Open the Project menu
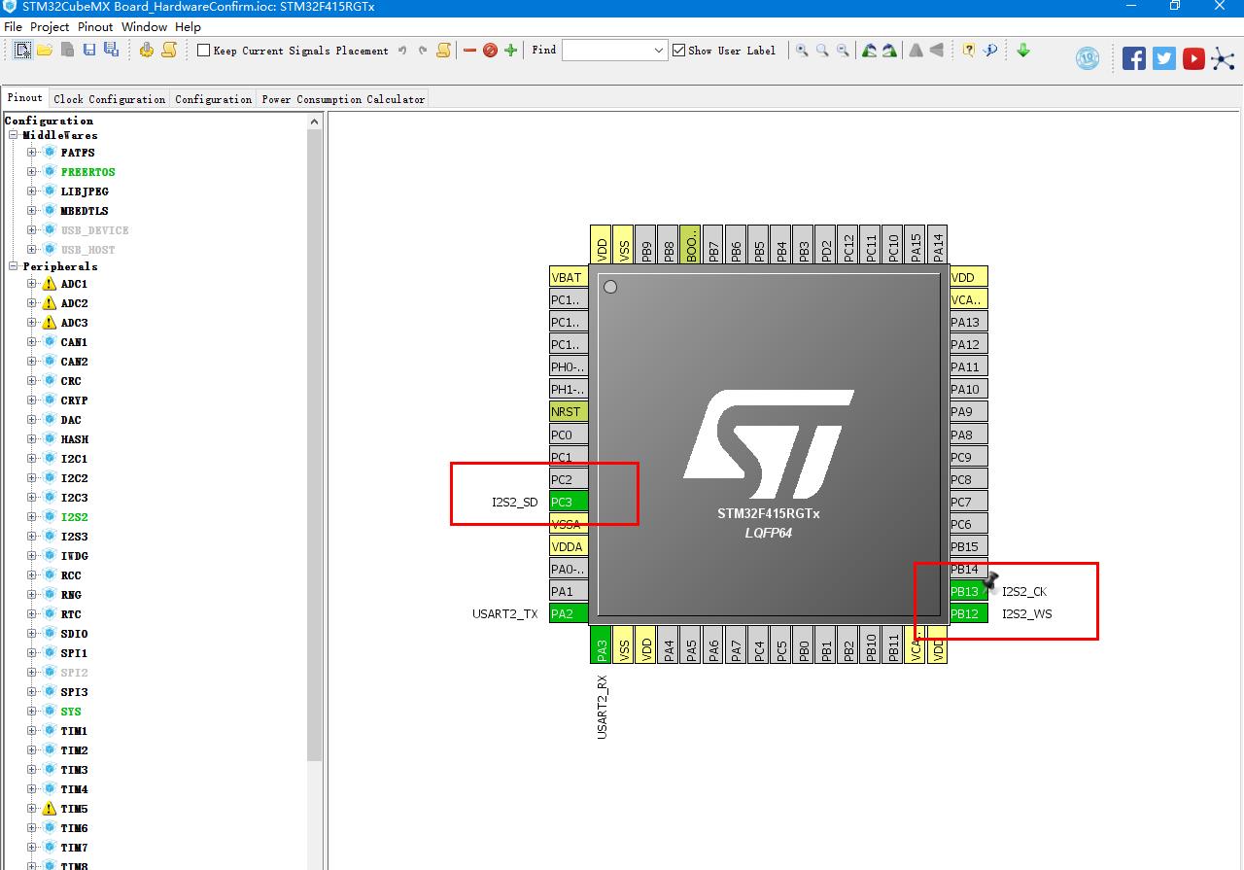Image resolution: width=1244 pixels, height=870 pixels. 50,27
